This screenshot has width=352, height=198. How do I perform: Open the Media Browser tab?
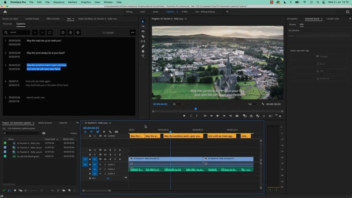point(45,123)
